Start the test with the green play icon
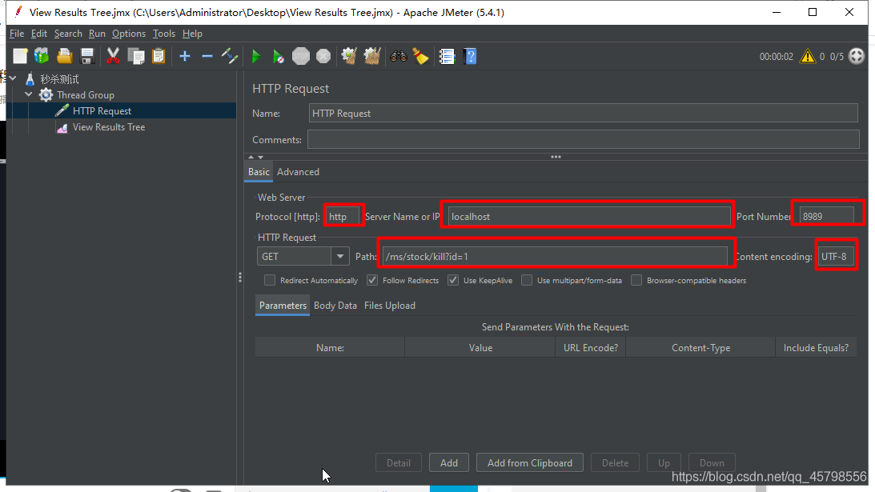The height and width of the screenshot is (492, 875). pos(256,56)
